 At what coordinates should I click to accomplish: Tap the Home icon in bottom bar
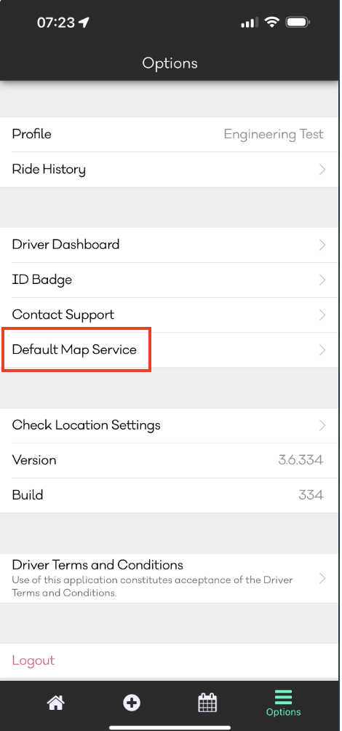pyautogui.click(x=55, y=703)
